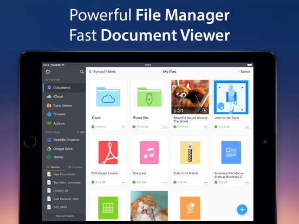Click Show all recents
Screen dimensions: 299x224
65,216
